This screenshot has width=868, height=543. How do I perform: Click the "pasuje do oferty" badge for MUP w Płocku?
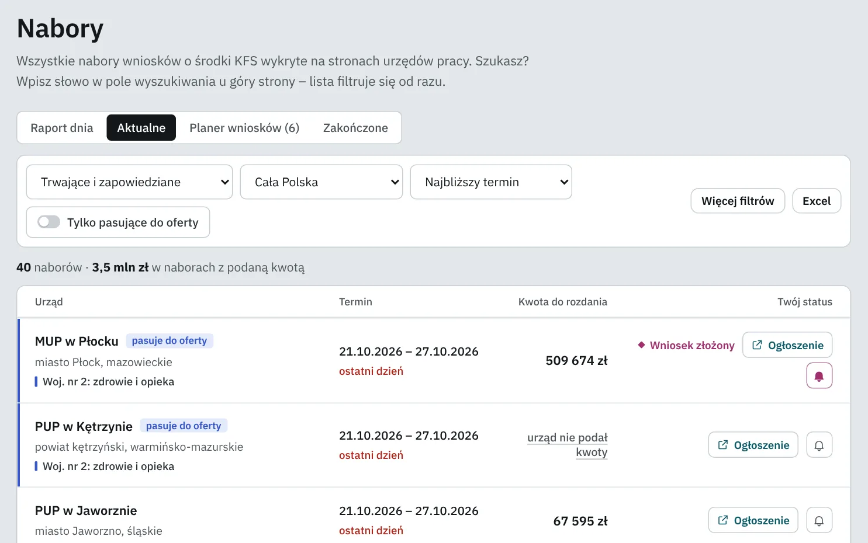point(170,341)
